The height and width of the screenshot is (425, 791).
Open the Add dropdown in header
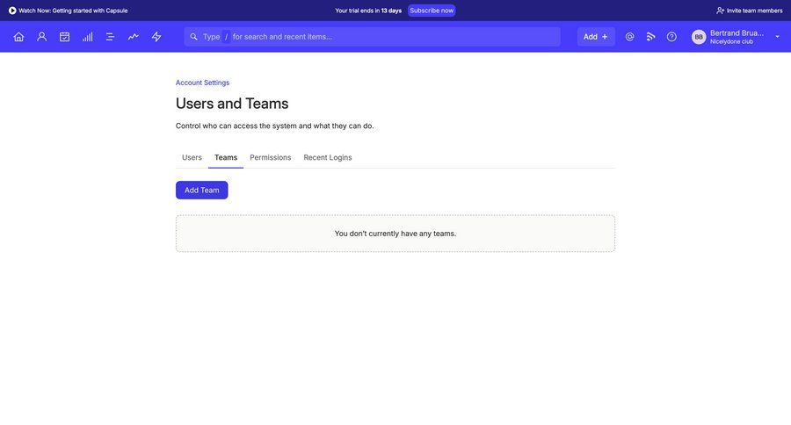(x=595, y=37)
